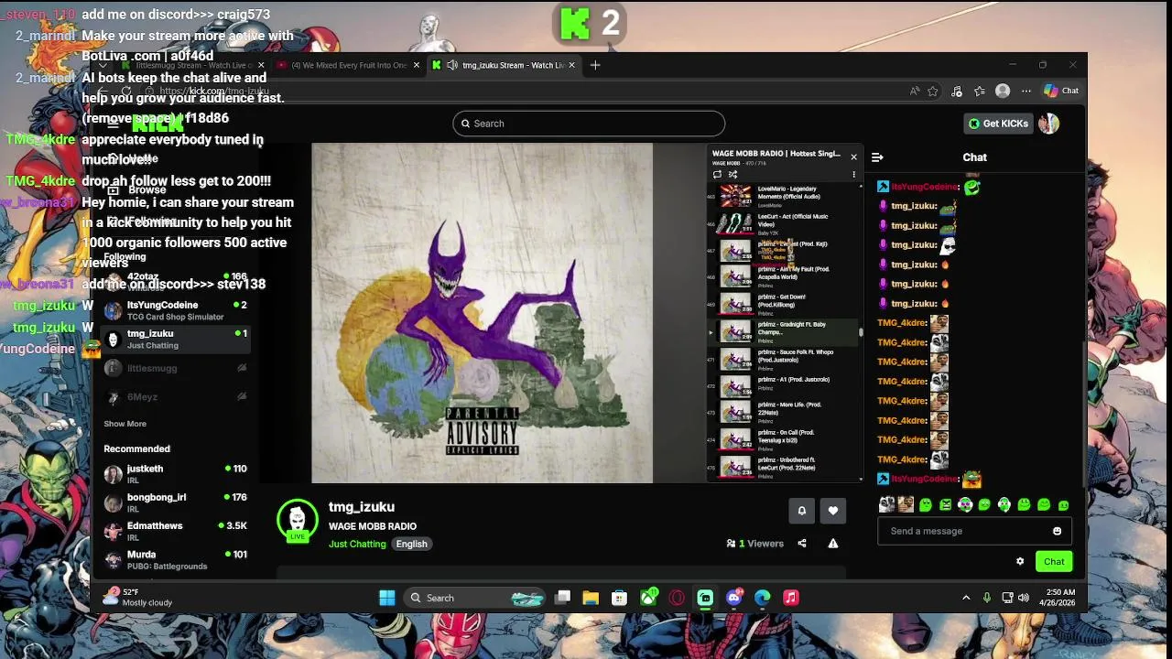Expand Show More under Following
Screen dimensions: 1172x659
(125, 424)
